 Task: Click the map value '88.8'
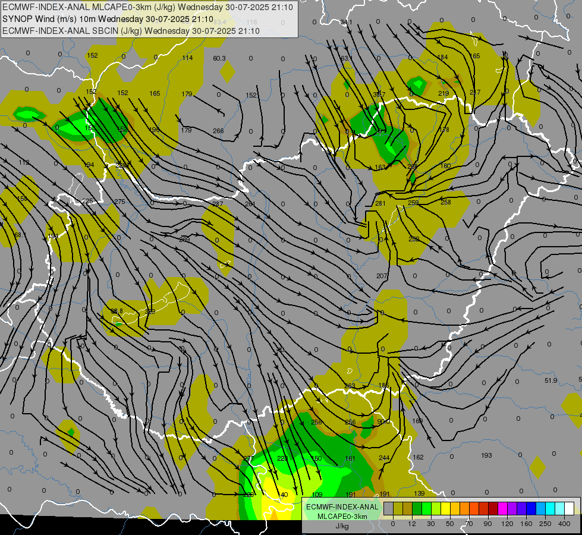(x=117, y=311)
